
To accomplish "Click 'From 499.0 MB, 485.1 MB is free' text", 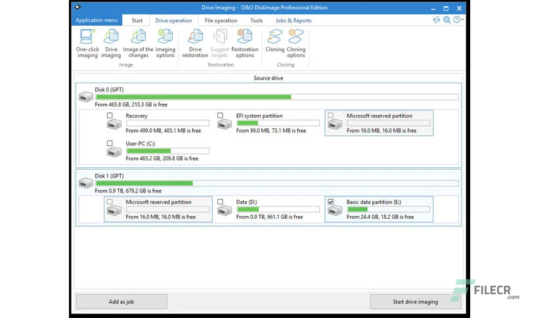I will (x=163, y=131).
